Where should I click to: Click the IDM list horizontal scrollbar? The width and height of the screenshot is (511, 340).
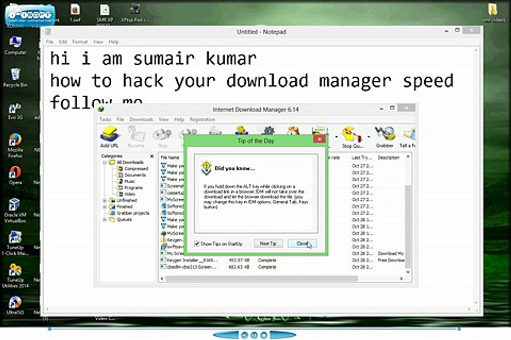(261, 279)
